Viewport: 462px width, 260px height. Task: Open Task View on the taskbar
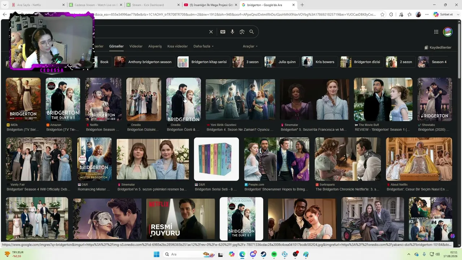click(221, 254)
